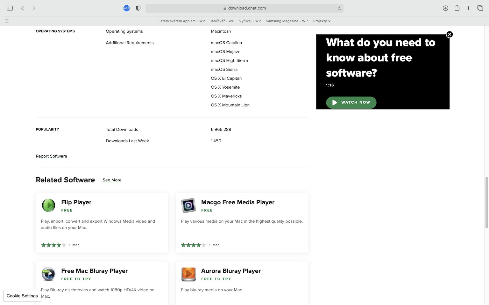
Task: Open Aurora Bluray Player title
Action: click(231, 271)
